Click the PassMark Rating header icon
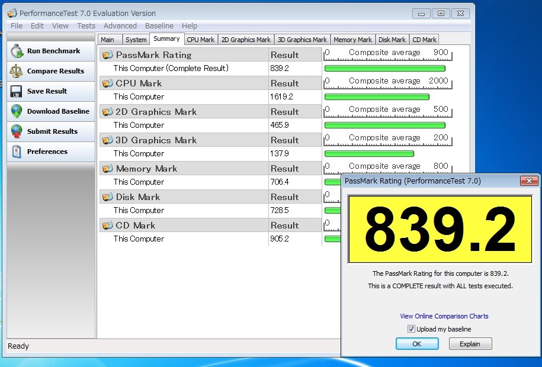542x367 pixels. [x=107, y=54]
